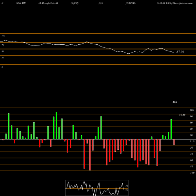Click the (BARAK VALL) MunafaSutra.com header text
This screenshot has height=196, width=196.
(x=174, y=3)
